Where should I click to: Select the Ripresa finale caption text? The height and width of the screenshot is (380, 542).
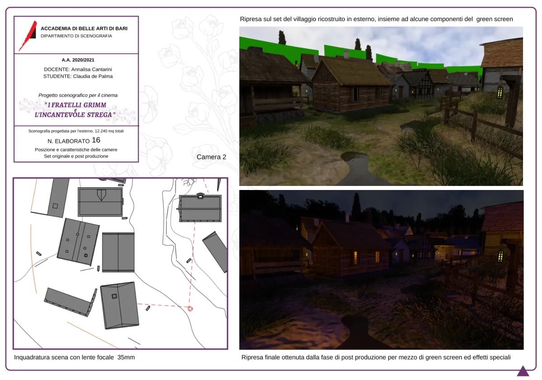376,357
